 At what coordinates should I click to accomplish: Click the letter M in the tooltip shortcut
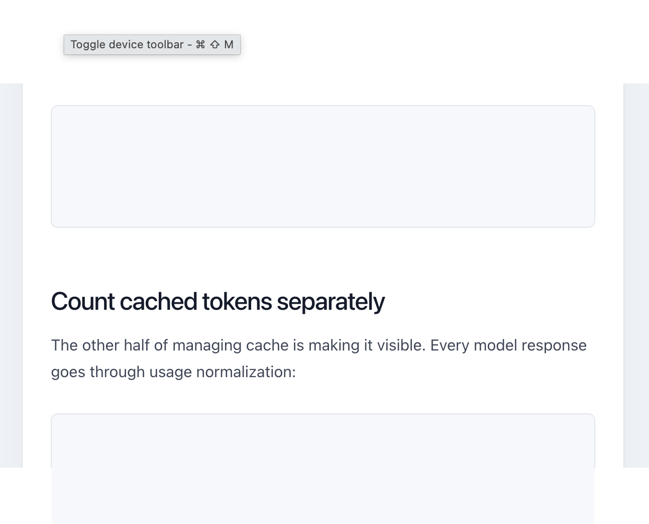pyautogui.click(x=229, y=45)
